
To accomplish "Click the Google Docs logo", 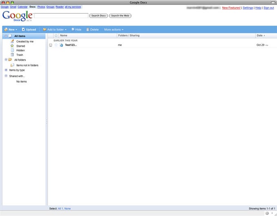I will (17, 16).
